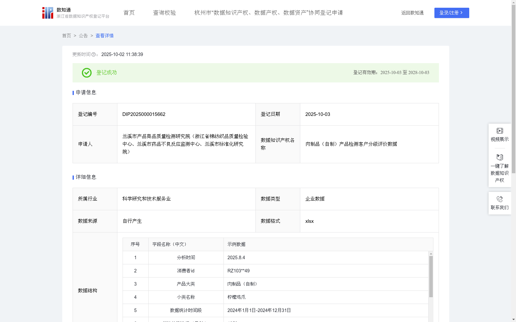Viewport: 516px width, 322px height.
Task: Click 首页 in the breadcrumb
Action: tap(66, 36)
